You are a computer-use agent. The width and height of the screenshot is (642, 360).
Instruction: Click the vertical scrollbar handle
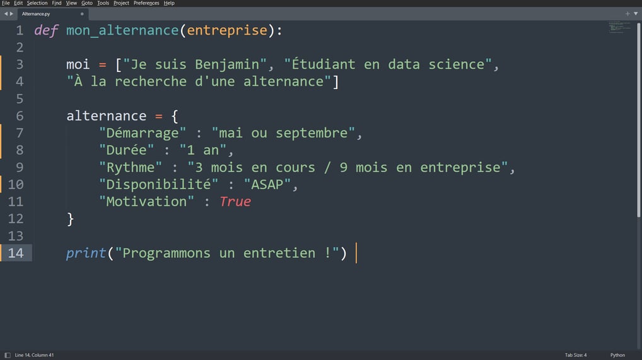(639, 120)
